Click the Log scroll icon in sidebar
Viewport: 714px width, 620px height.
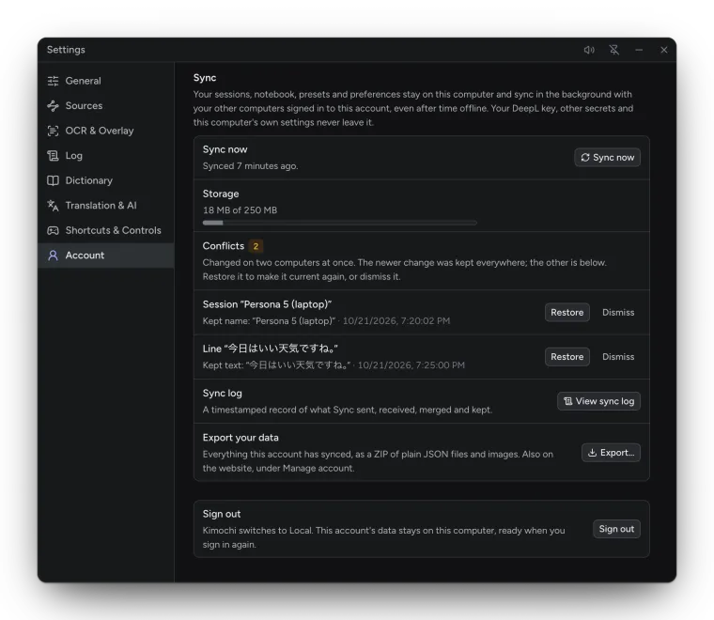coord(53,156)
